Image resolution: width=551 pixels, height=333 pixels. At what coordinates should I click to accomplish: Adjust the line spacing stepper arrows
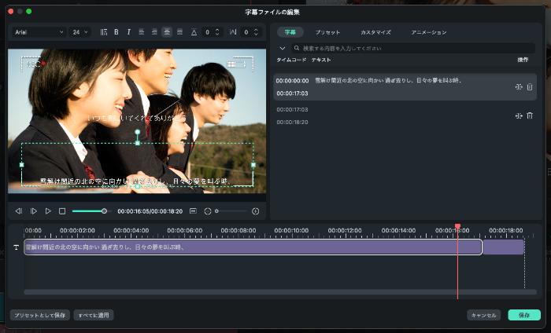217,32
